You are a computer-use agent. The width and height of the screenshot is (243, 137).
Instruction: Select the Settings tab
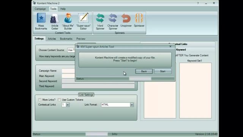pyautogui.click(x=39, y=38)
